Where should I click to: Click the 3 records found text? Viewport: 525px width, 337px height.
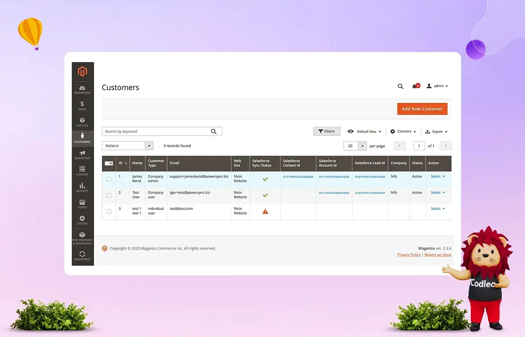[x=177, y=146]
